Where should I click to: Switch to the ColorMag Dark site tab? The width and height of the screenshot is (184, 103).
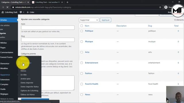[x=47, y=2]
